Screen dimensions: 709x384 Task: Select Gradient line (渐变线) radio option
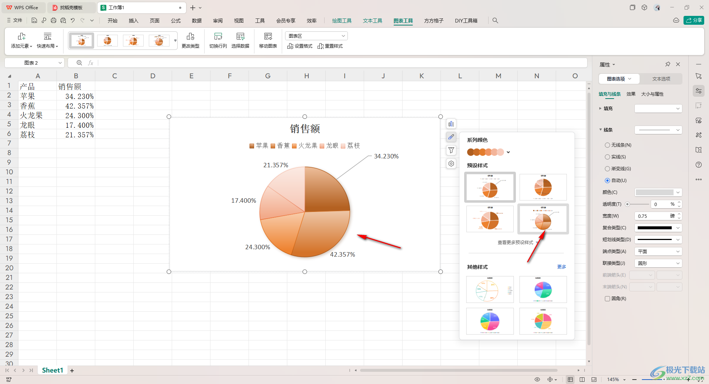point(607,169)
